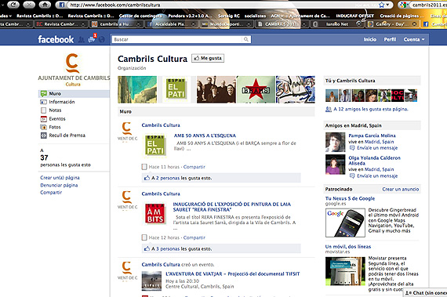Focus the Buscar search field

[x=177, y=39]
